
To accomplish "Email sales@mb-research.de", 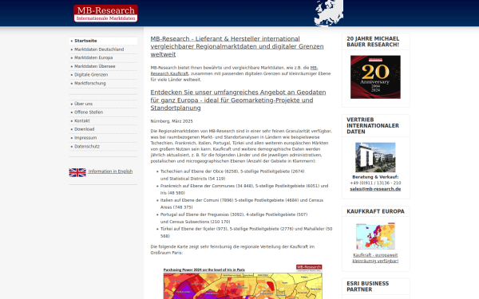I will click(x=375, y=189).
